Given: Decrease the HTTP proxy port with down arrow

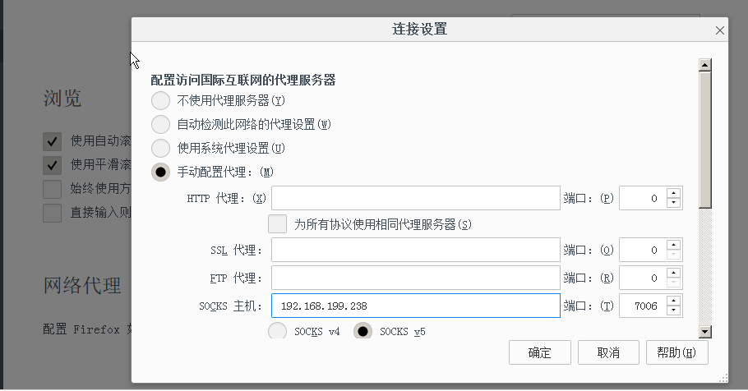Looking at the screenshot, I should coord(673,203).
